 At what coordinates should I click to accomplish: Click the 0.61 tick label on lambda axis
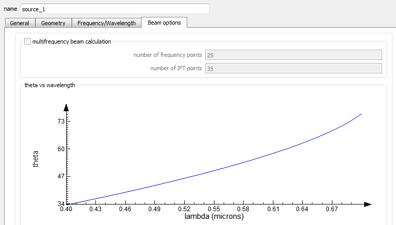point(273,209)
